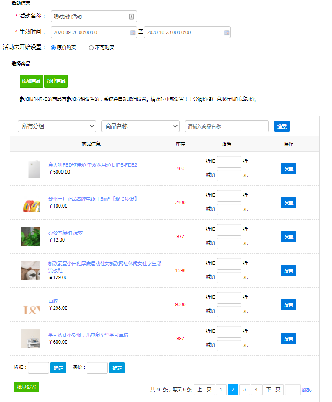Focus 减价 field for 意大利FED壁挂炉
332x402 pixels.
tap(229, 175)
